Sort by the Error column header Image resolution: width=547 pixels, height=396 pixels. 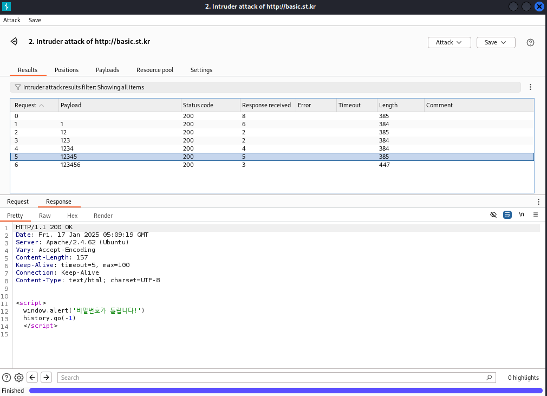tap(316, 106)
